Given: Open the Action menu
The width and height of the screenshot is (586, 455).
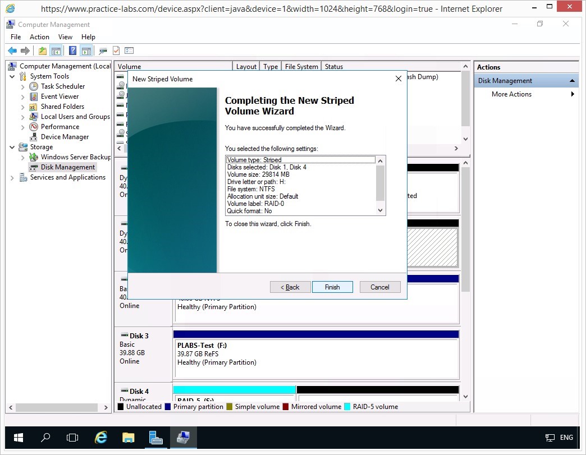Looking at the screenshot, I should [39, 37].
